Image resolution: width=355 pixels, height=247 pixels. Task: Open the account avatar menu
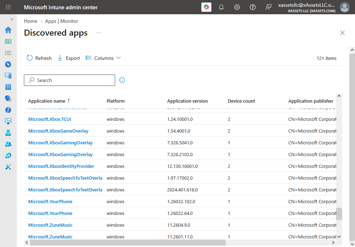point(345,7)
